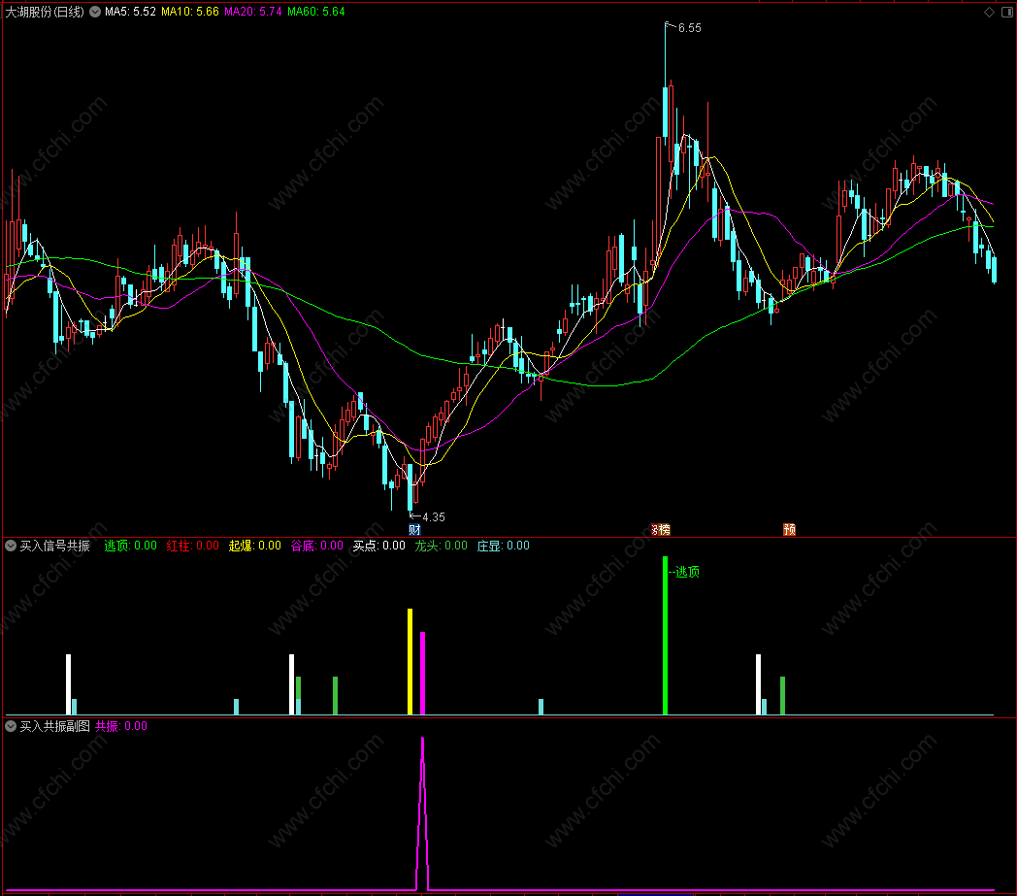Click the 财 financial marker icon

pos(414,529)
